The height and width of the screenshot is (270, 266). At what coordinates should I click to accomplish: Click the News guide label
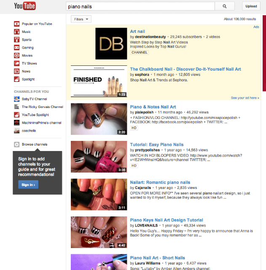point(26,71)
